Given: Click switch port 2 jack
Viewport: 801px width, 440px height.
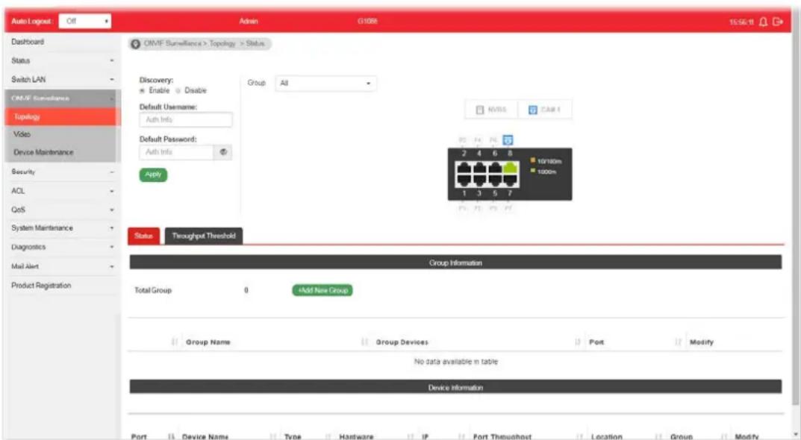Looking at the screenshot, I should click(x=464, y=169).
